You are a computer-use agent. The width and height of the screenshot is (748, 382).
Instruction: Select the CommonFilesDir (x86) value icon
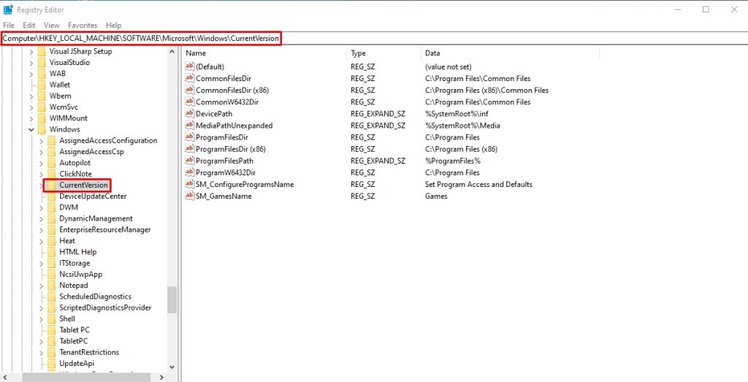190,90
